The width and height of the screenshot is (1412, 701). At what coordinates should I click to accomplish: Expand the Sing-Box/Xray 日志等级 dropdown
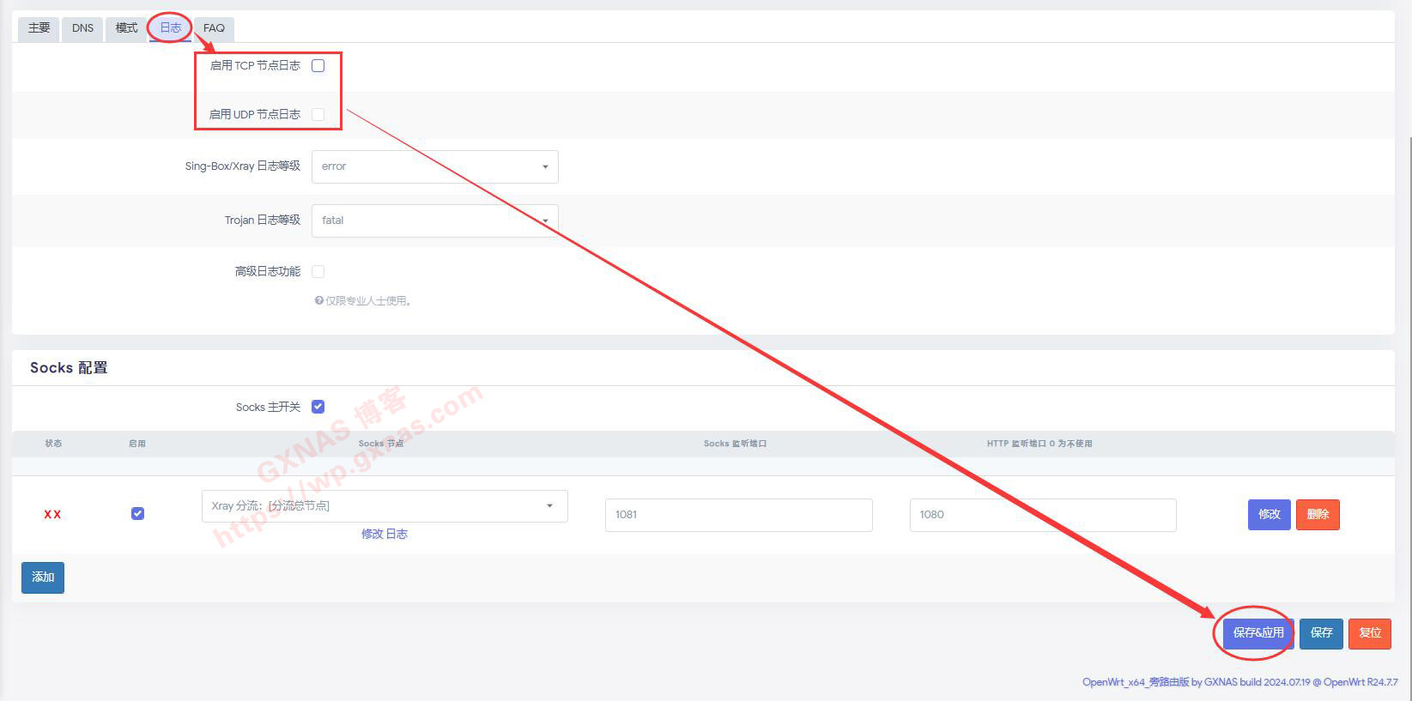coord(434,166)
